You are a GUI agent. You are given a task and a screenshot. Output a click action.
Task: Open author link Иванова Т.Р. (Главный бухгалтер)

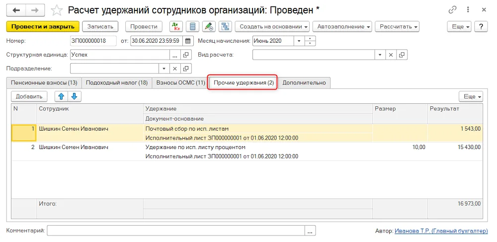click(441, 231)
